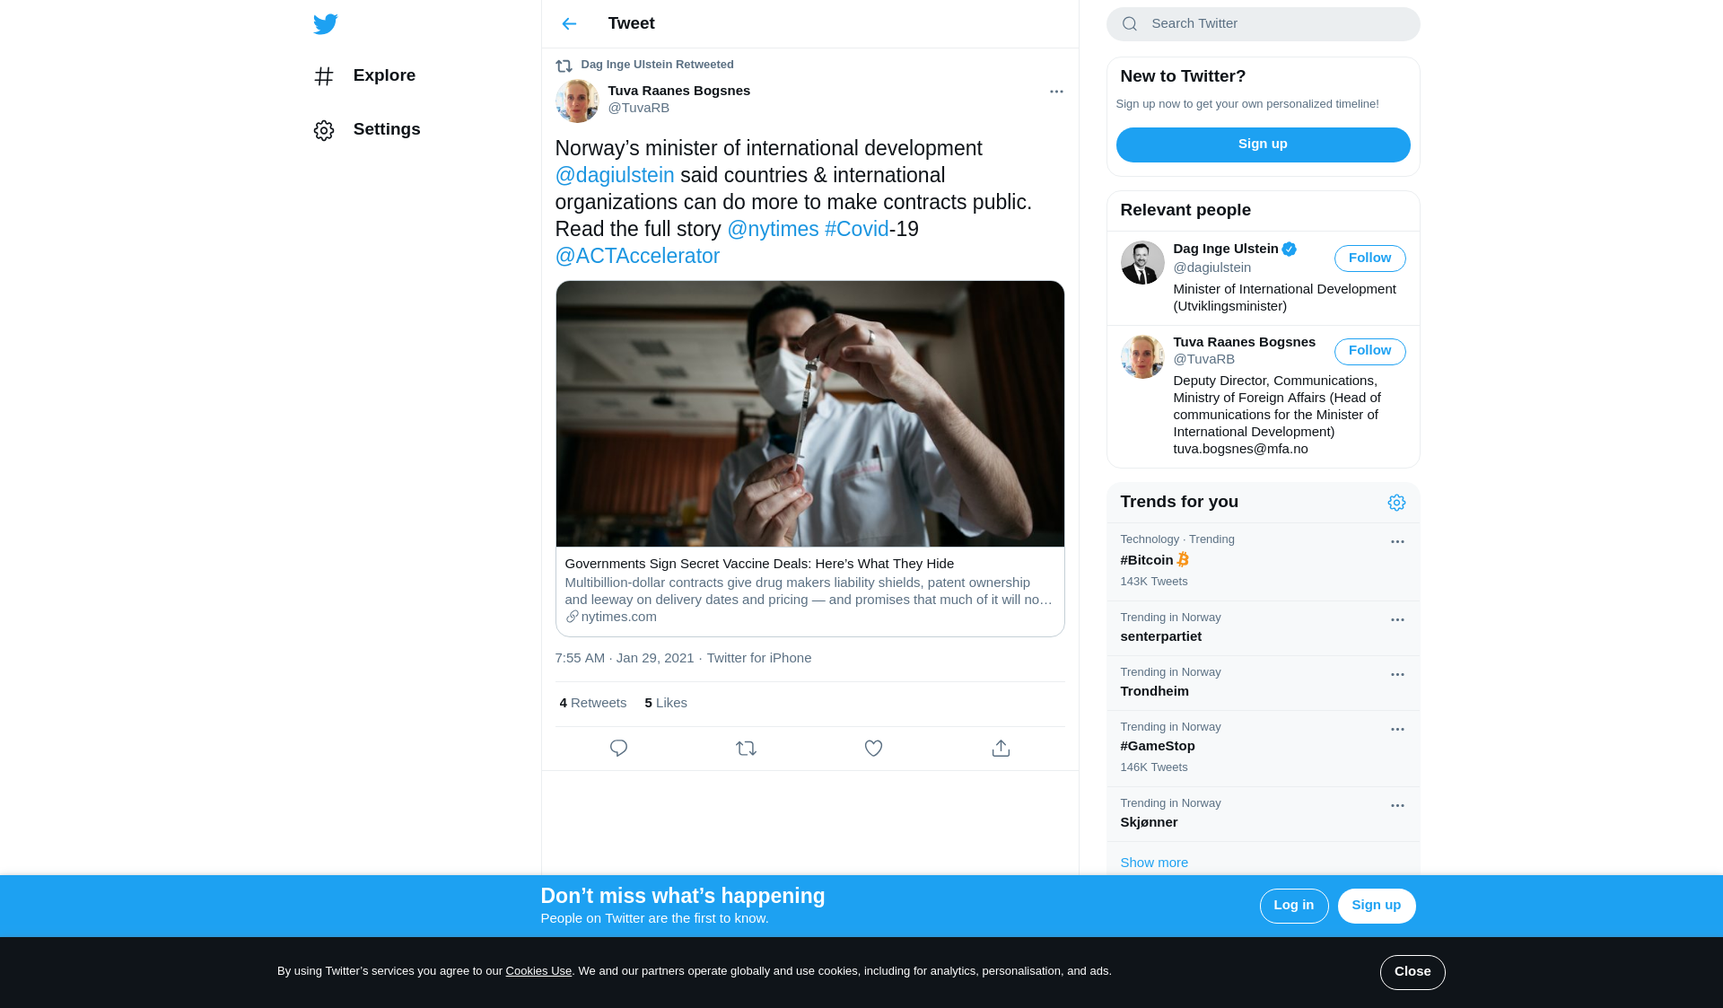The width and height of the screenshot is (1723, 1008).
Task: Click the Twitter bird logo
Action: click(x=325, y=24)
